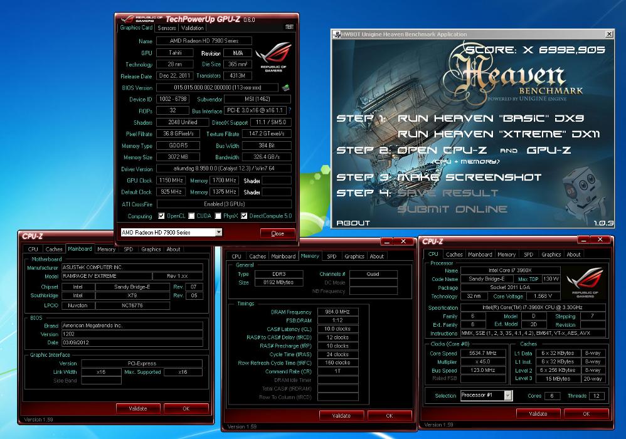Click Make Screenshot in Heaven app

469,177
